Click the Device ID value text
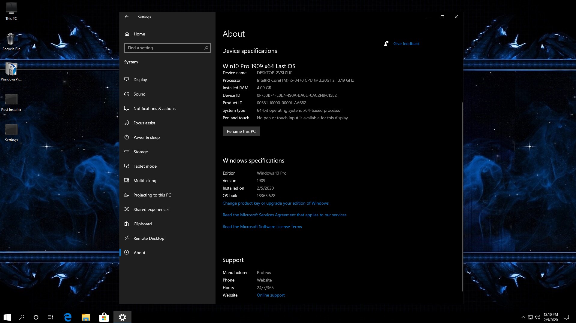Screen dimensions: 576x323 coord(297,95)
